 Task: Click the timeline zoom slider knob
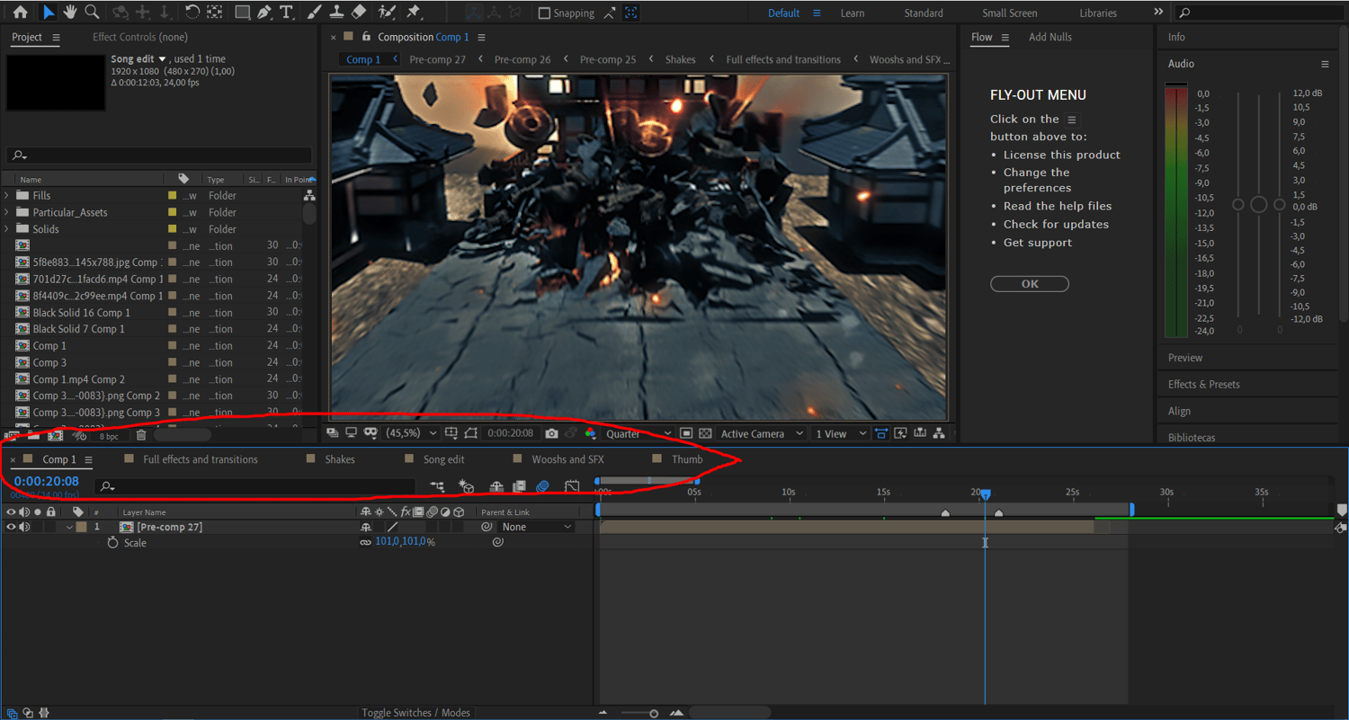point(654,714)
